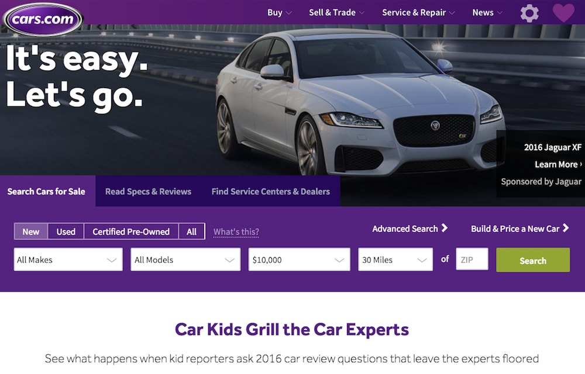Click into the ZIP input field
The height and width of the screenshot is (374, 585).
point(472,259)
